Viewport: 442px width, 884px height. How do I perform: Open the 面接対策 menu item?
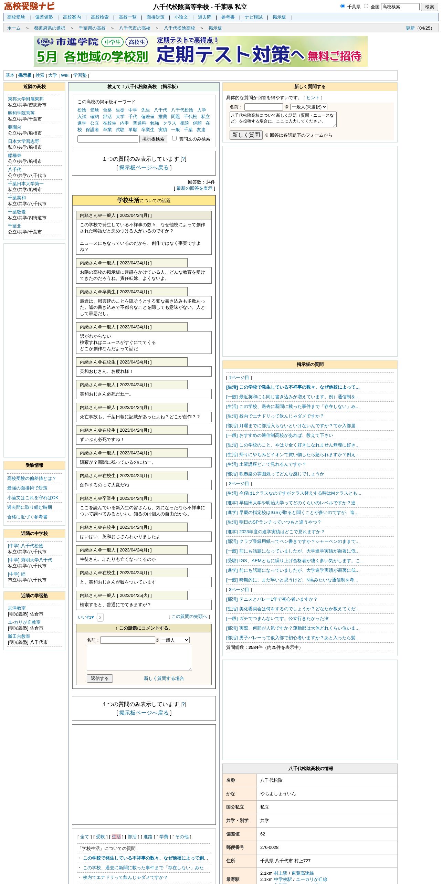click(x=155, y=17)
